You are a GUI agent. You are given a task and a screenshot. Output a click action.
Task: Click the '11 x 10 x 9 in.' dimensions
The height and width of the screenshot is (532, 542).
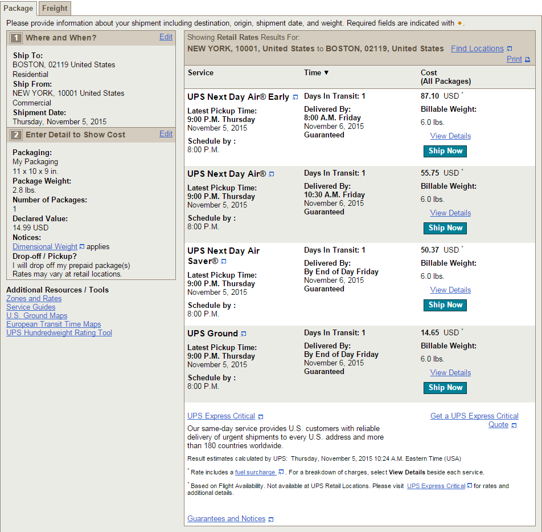35,171
